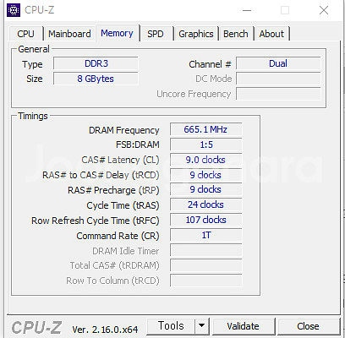Switch to the Mainboard tab
Screen dimensions: 345x338
pos(69,34)
